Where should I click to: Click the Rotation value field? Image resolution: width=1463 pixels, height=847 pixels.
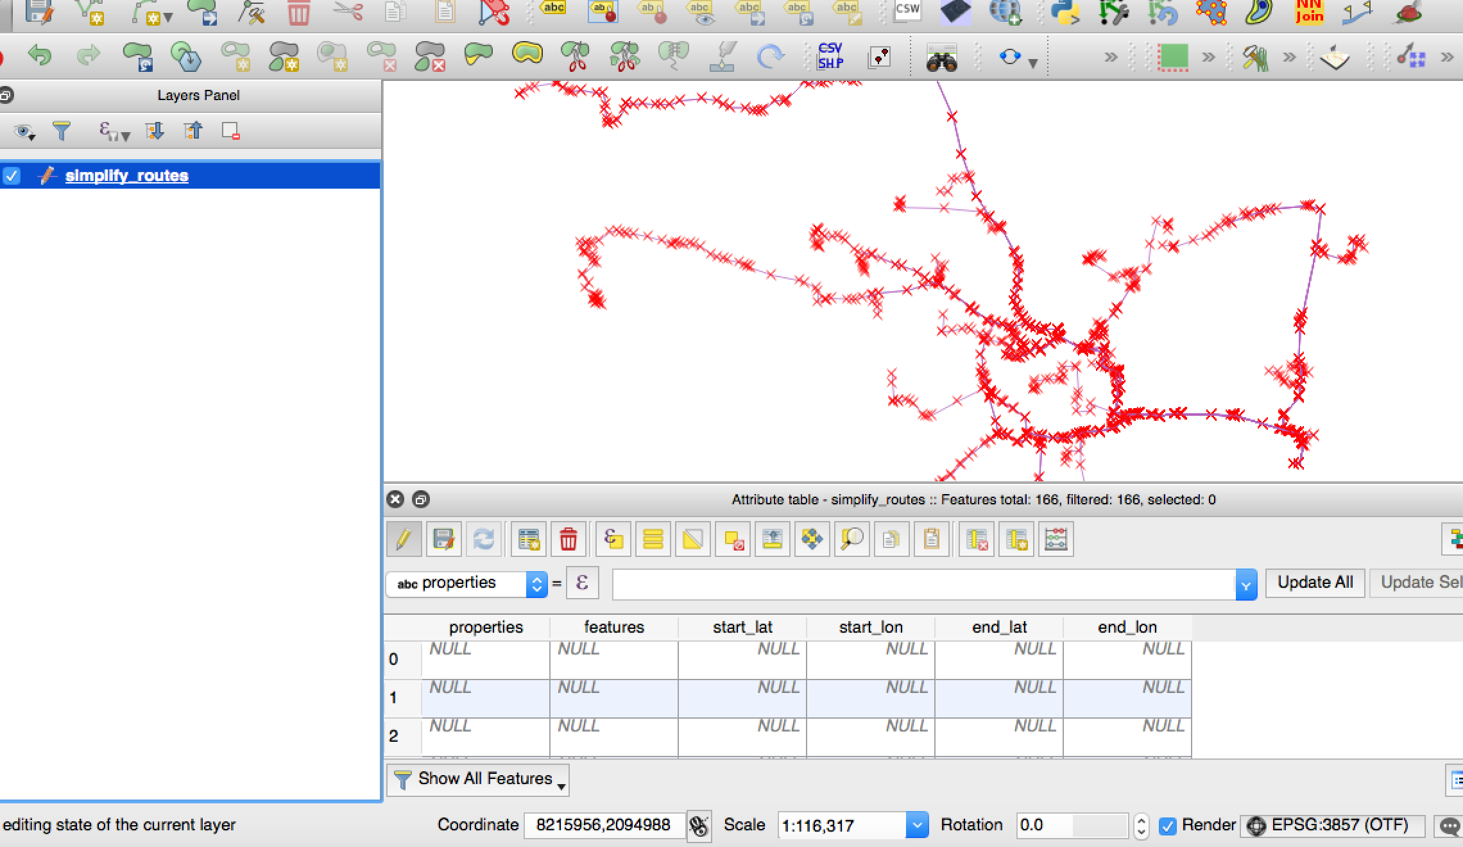[1072, 825]
